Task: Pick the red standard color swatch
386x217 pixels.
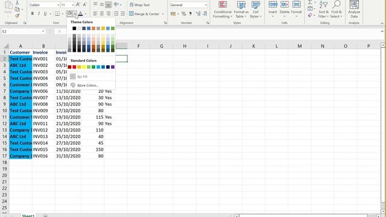Action: point(74,67)
